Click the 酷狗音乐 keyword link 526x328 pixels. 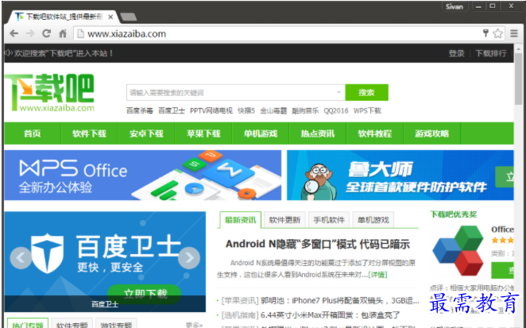point(305,110)
